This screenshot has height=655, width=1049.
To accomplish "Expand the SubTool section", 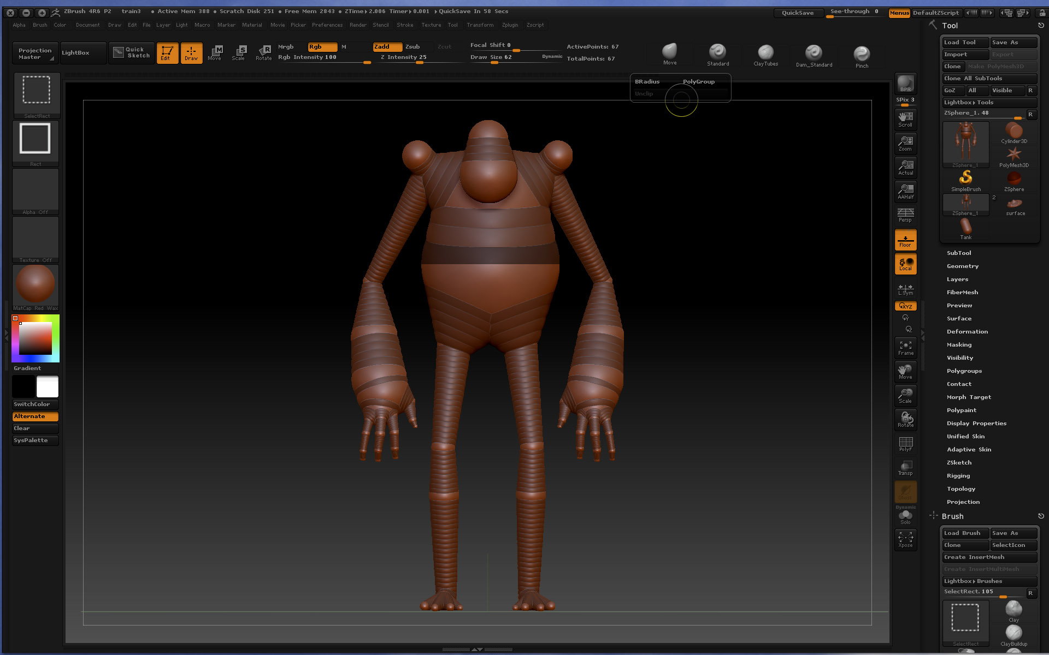I will coord(959,253).
